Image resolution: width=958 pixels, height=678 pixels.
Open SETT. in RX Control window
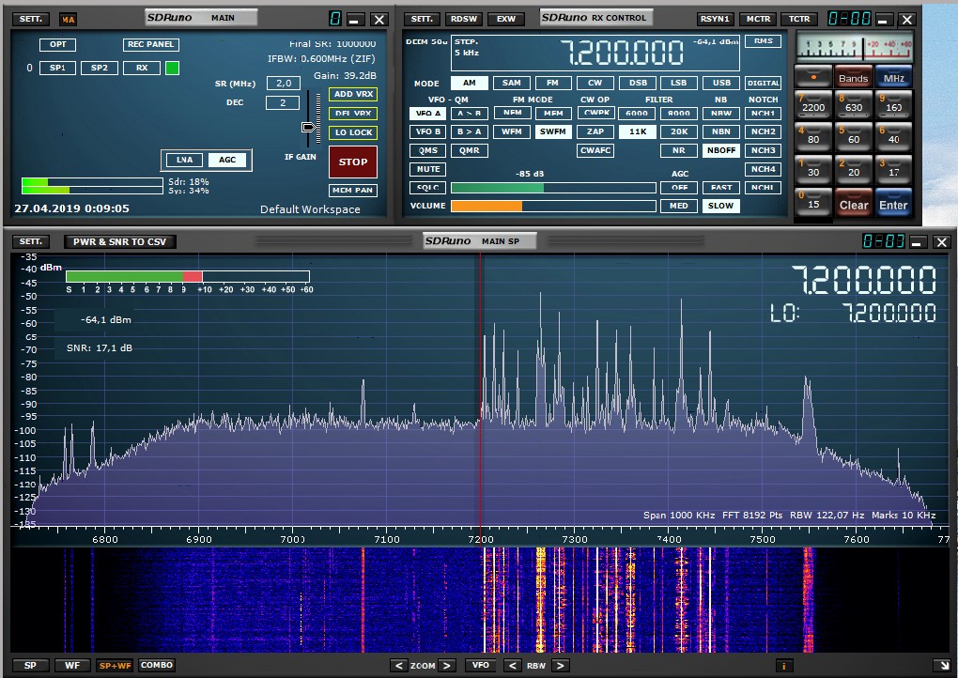click(422, 19)
